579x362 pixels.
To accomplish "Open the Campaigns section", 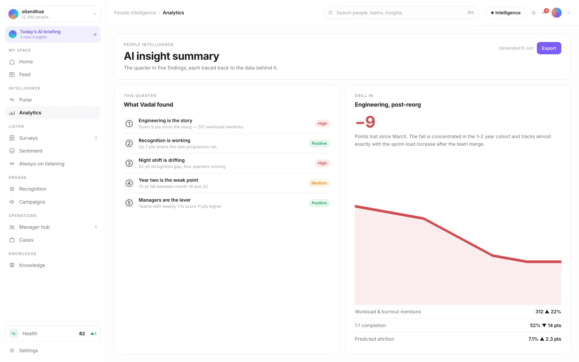I will [53, 202].
